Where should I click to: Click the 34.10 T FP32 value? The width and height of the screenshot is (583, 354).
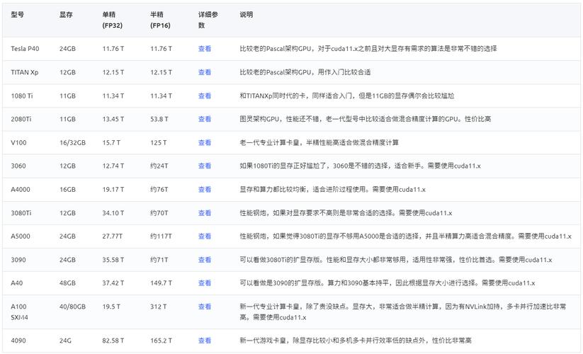tap(113, 213)
